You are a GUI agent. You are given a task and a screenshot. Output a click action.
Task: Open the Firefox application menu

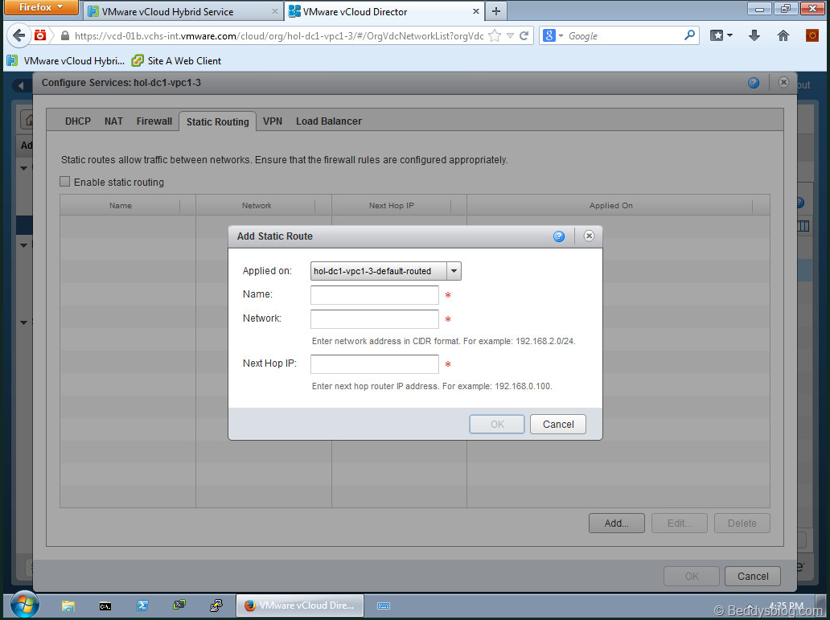[x=41, y=7]
